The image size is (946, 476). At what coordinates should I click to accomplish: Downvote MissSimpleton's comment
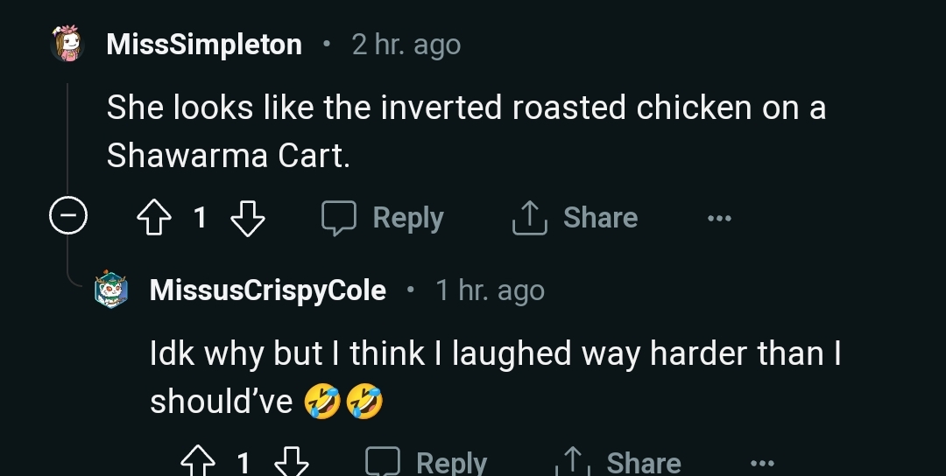pos(247,218)
